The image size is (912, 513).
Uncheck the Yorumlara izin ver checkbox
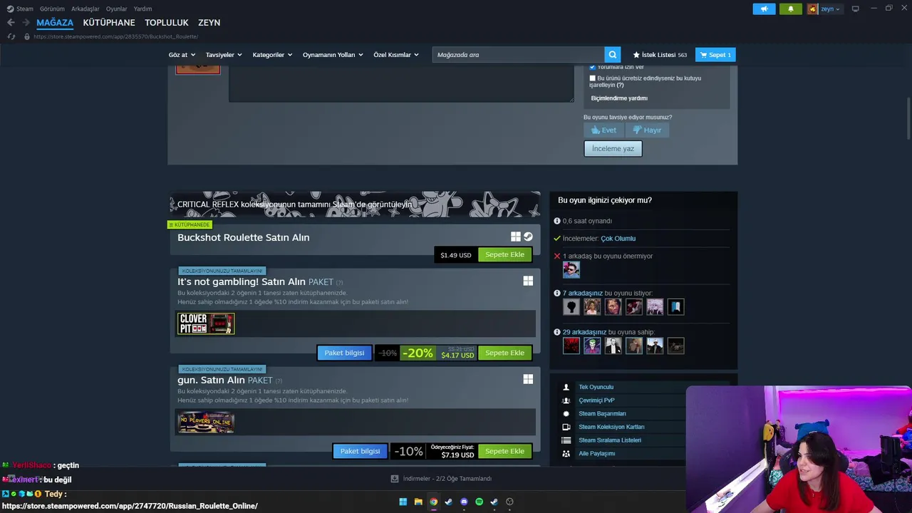coord(592,67)
